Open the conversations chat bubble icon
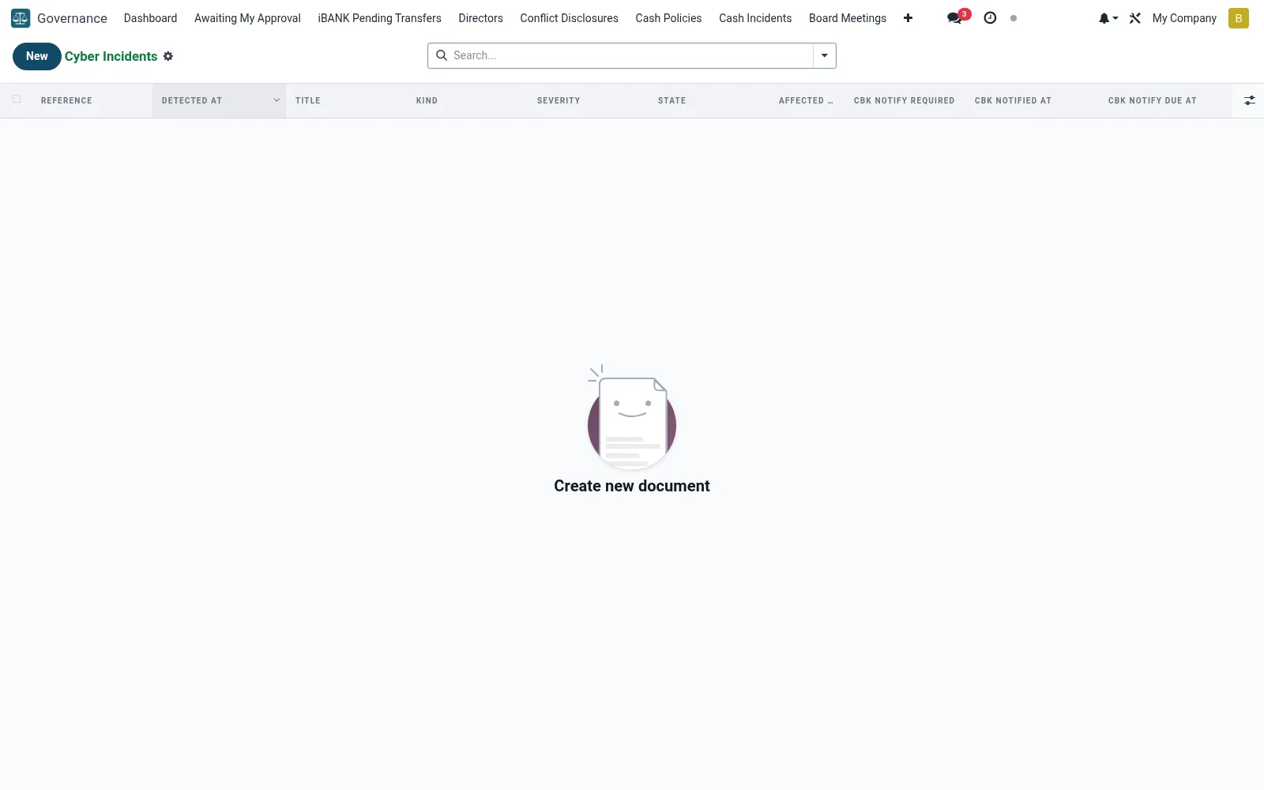 (x=954, y=18)
